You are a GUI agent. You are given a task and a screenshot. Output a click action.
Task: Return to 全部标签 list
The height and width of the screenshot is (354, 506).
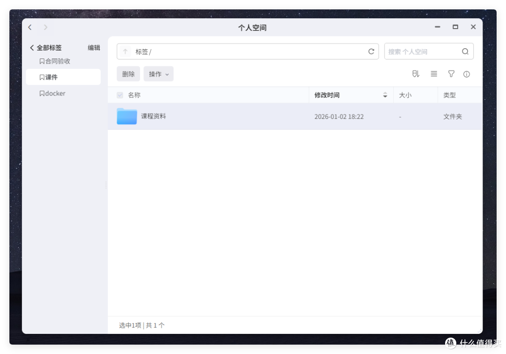coord(45,48)
